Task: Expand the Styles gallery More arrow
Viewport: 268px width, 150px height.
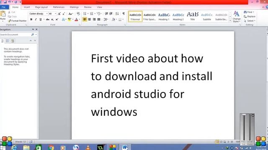Action: [x=230, y=20]
